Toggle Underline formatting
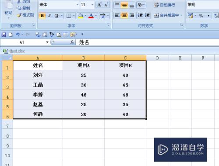Screen dimensions: 219x166 (57, 16)
